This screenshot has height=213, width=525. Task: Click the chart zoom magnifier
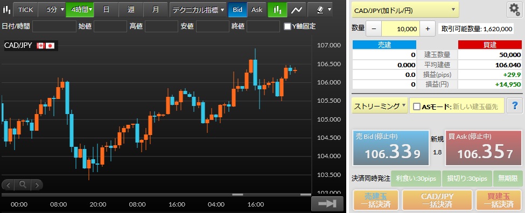click(x=23, y=184)
